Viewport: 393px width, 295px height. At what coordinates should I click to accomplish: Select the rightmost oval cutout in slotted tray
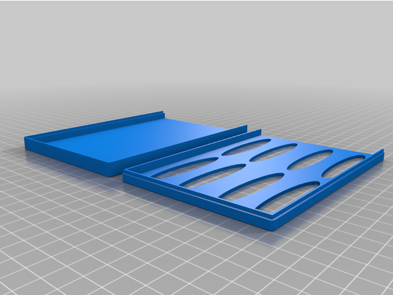point(345,162)
